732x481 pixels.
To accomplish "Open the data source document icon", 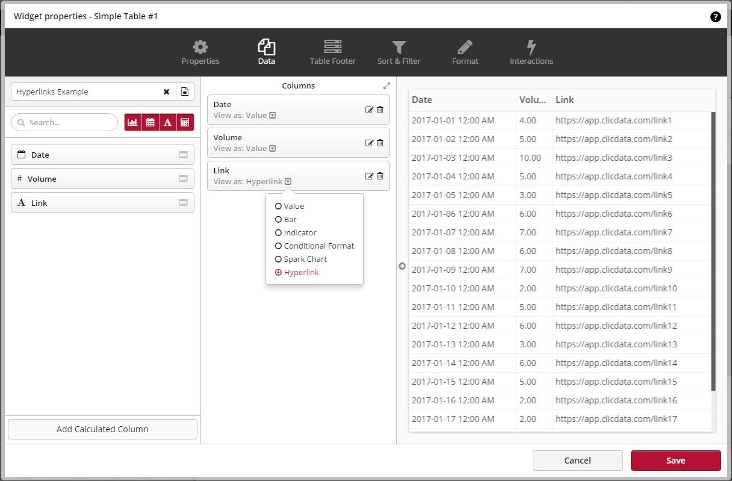I will [x=185, y=92].
